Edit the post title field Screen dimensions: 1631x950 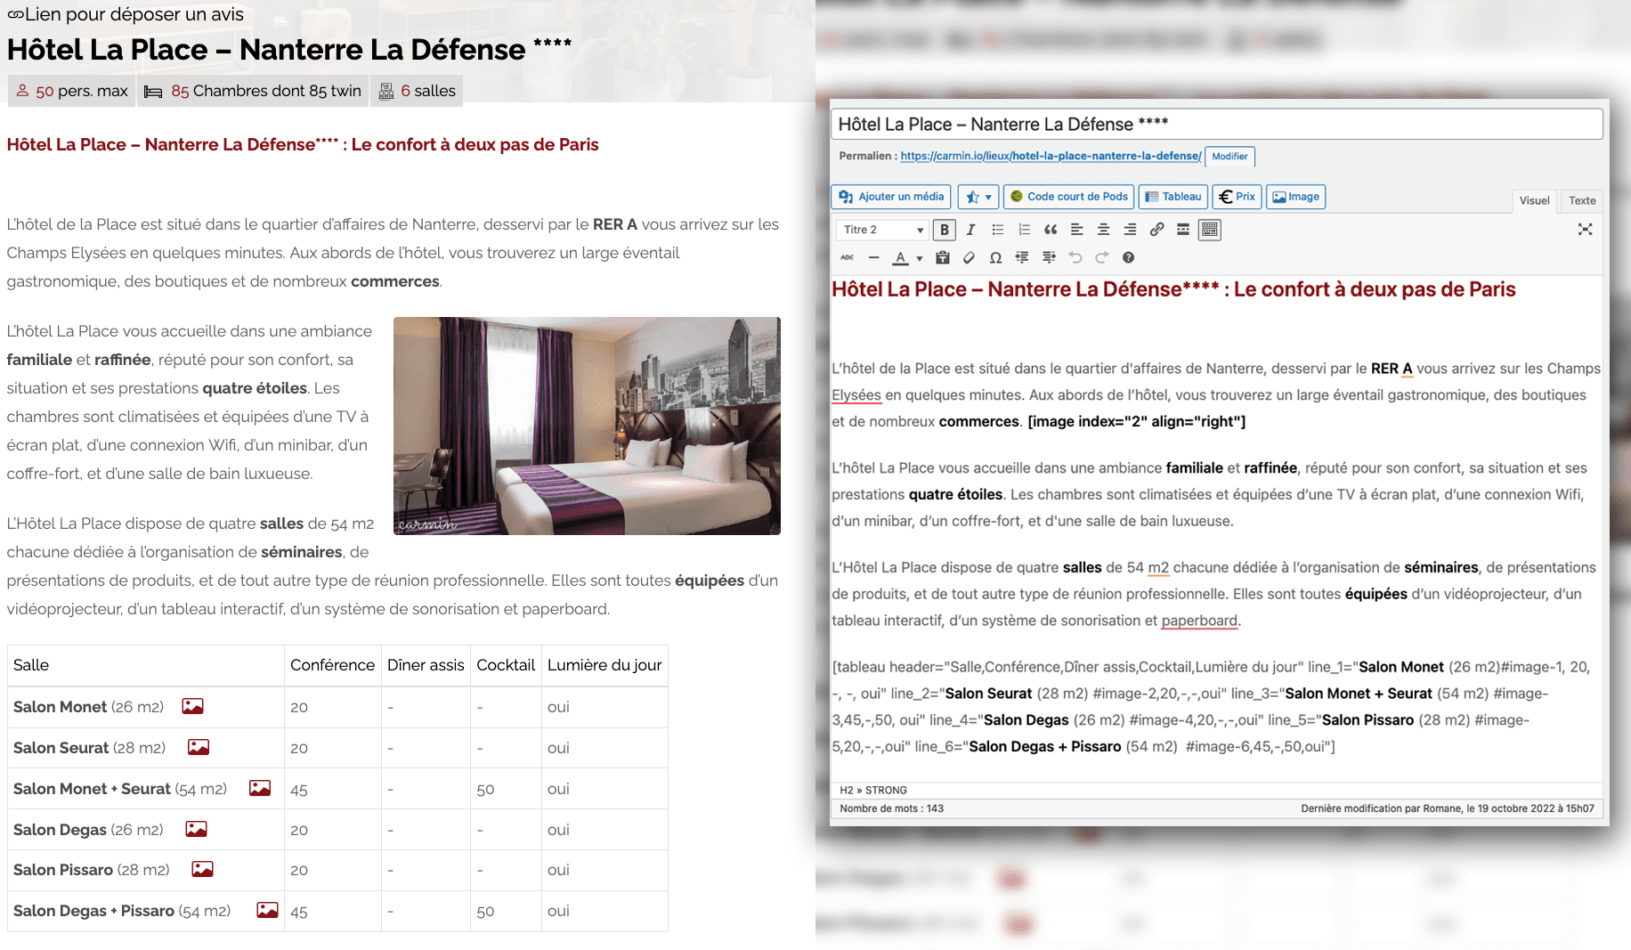coord(1216,124)
